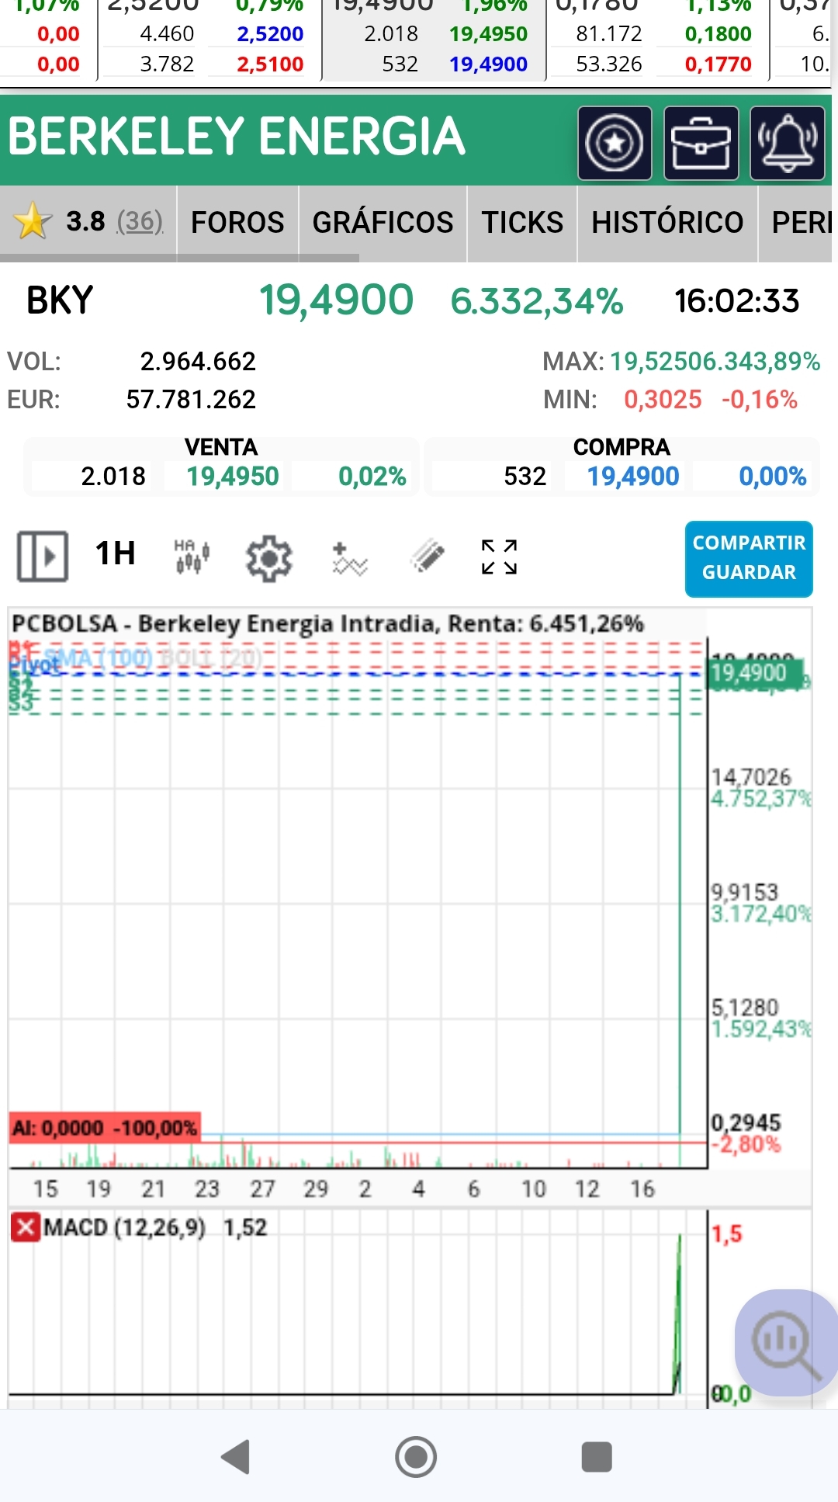Image resolution: width=838 pixels, height=1502 pixels.
Task: View the HISTÓRICO tab
Action: 667,223
